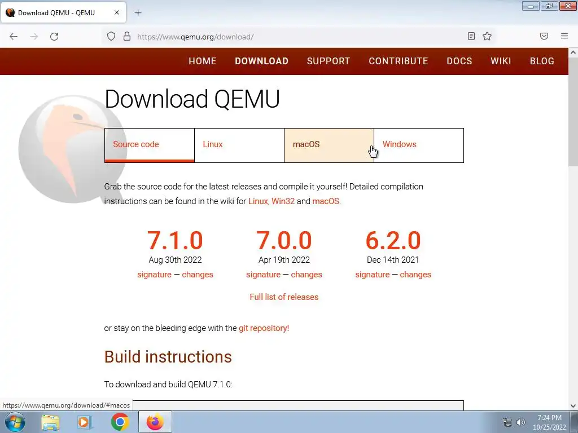Open changes link for 7.1.0
Screen dimensions: 578x433
197,275
